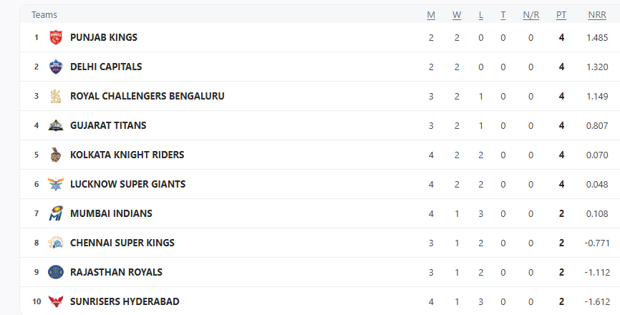Click the Delhi Capitals team logo
This screenshot has width=620, height=315.
click(56, 67)
